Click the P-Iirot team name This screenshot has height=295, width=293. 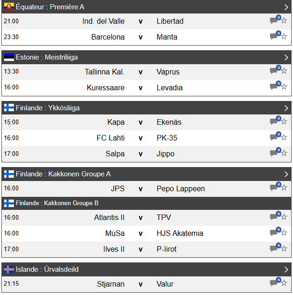pyautogui.click(x=167, y=249)
